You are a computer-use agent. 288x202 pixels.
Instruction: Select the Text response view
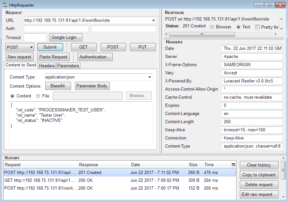(238, 27)
